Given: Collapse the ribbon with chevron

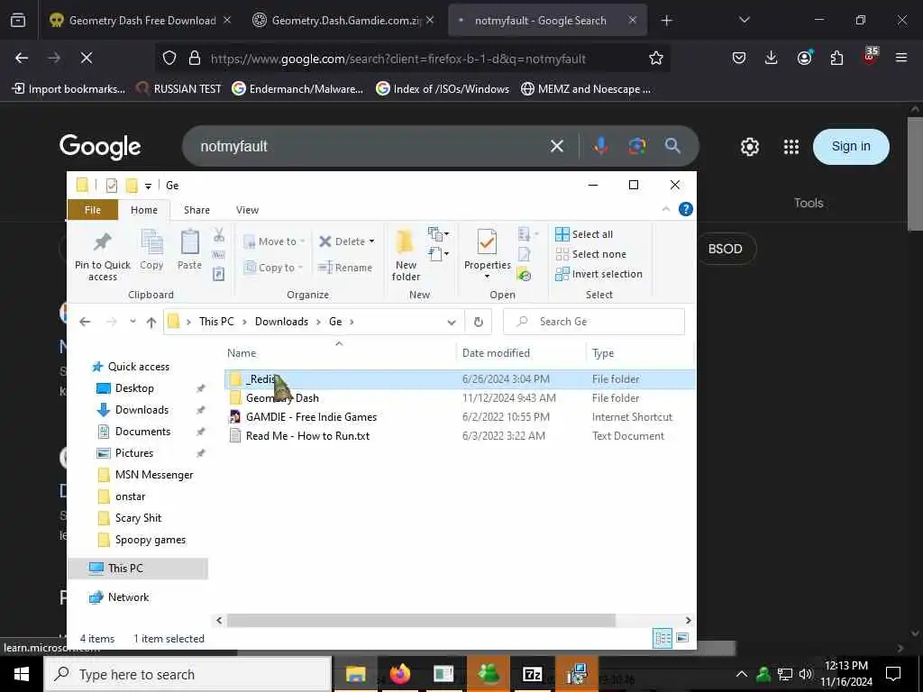Looking at the screenshot, I should tap(666, 209).
